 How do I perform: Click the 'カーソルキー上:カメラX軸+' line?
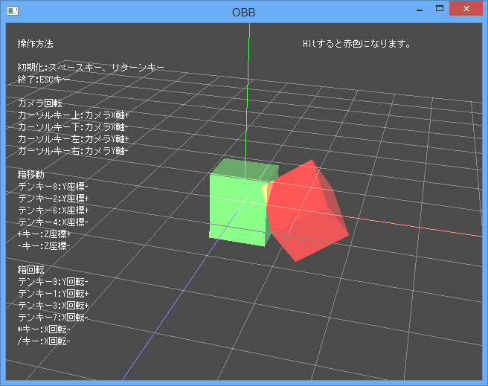point(73,115)
